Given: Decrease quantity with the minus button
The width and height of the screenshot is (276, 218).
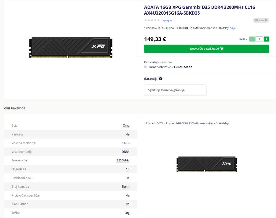Looking at the screenshot, I should click(x=252, y=39).
